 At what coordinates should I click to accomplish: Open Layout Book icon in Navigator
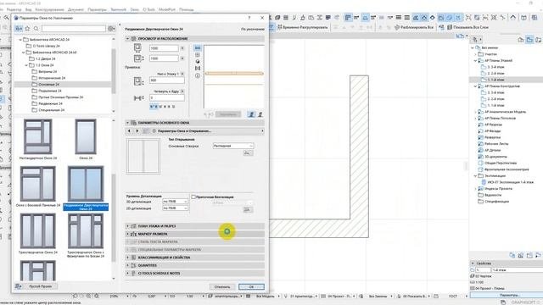(x=538, y=40)
